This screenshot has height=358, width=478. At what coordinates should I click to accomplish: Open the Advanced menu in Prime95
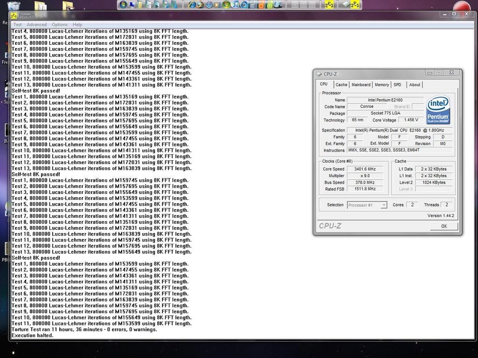tap(36, 25)
